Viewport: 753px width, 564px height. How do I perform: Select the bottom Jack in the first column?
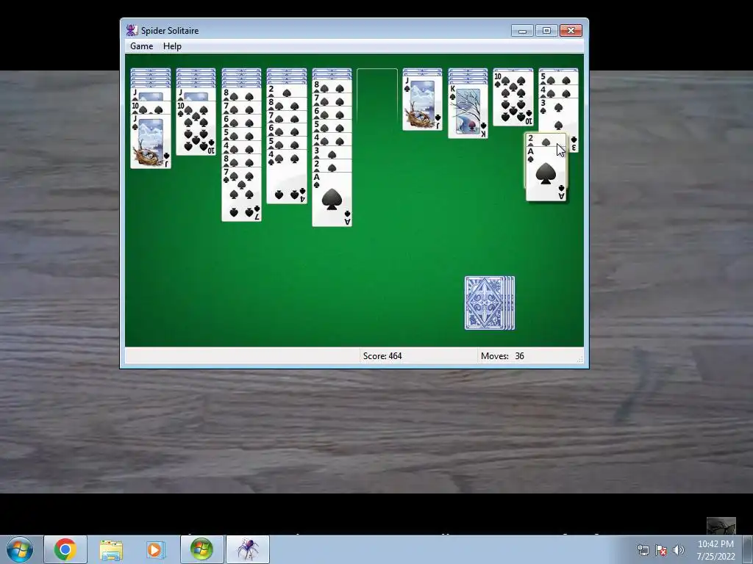point(150,141)
